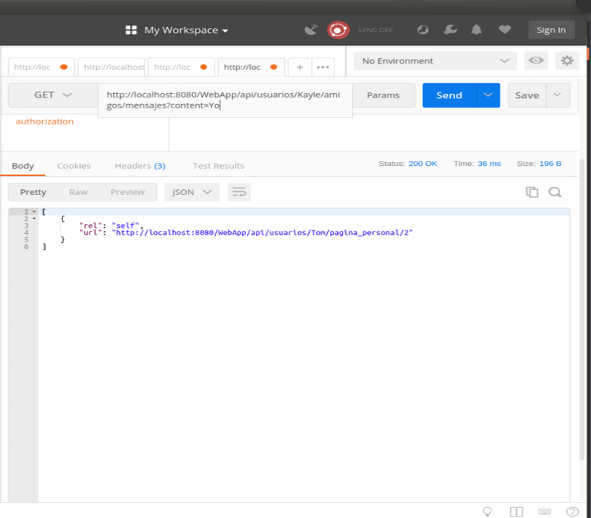Expand the Save options arrow
The width and height of the screenshot is (591, 518).
[x=558, y=95]
